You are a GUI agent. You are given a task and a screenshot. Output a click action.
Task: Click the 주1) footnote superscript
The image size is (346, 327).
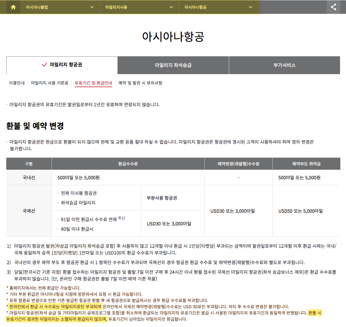121,218
